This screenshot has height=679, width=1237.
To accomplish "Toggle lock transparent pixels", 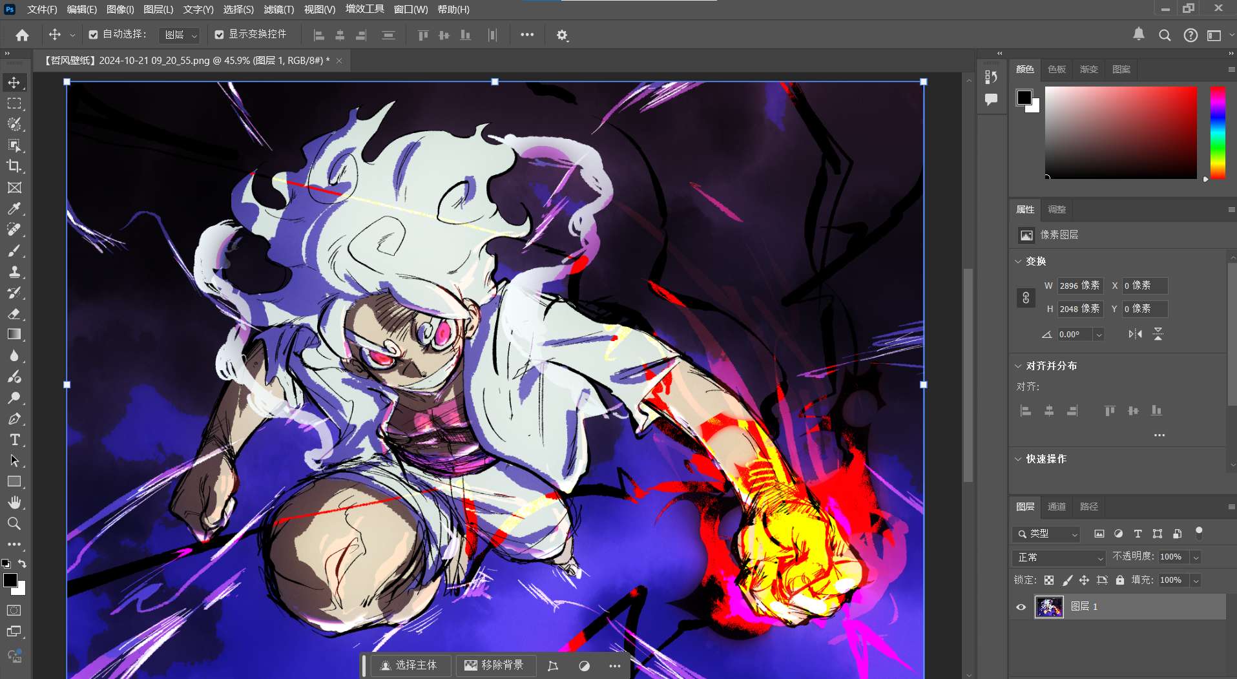I will 1049,580.
